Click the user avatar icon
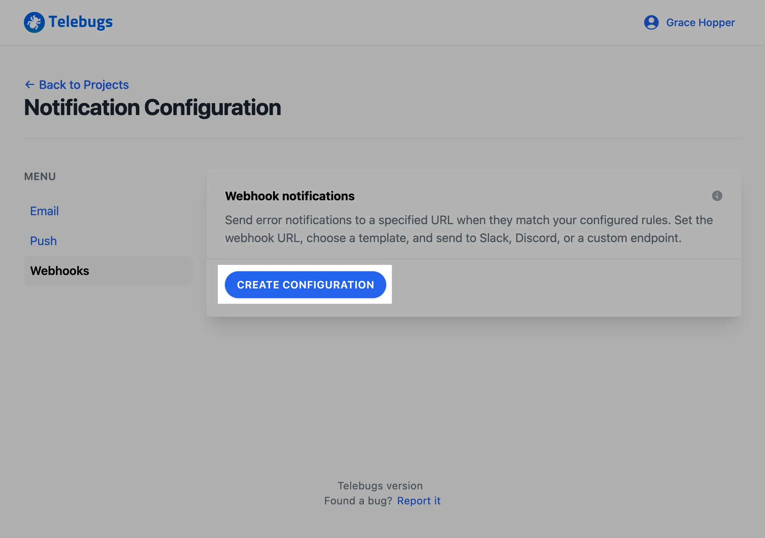 pos(651,22)
